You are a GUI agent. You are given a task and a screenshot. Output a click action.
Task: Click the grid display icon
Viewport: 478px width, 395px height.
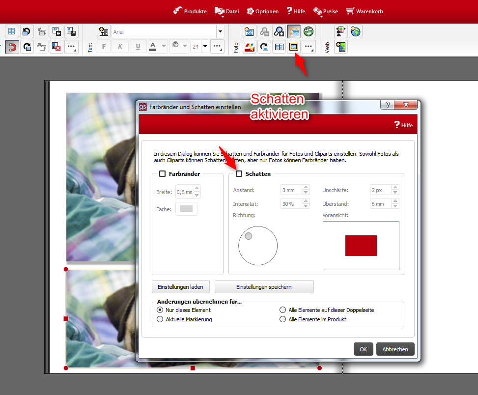tap(12, 32)
